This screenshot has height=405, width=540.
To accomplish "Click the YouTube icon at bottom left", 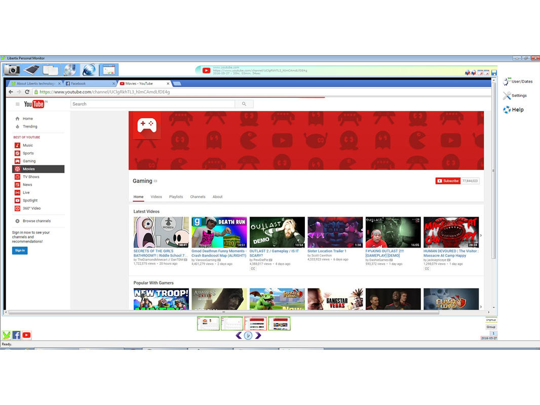I will click(26, 335).
